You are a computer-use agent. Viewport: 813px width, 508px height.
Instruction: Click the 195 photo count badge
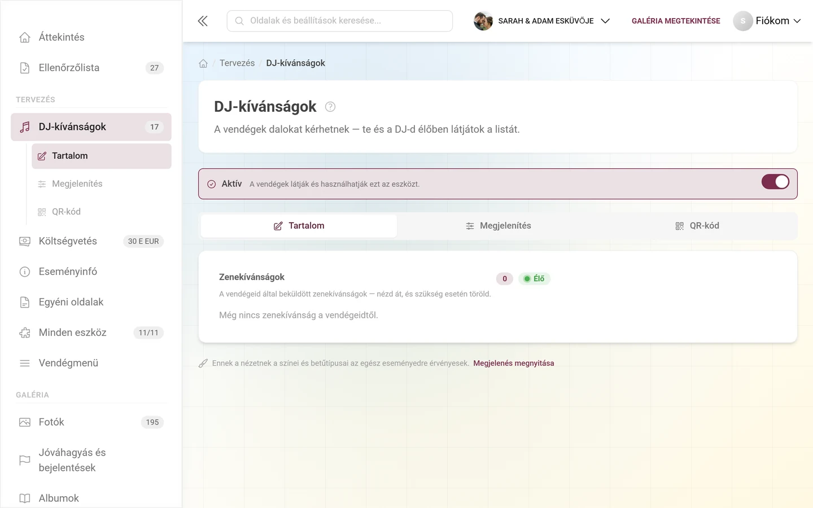click(152, 422)
